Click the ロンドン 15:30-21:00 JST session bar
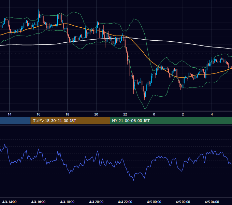 (x=70, y=121)
